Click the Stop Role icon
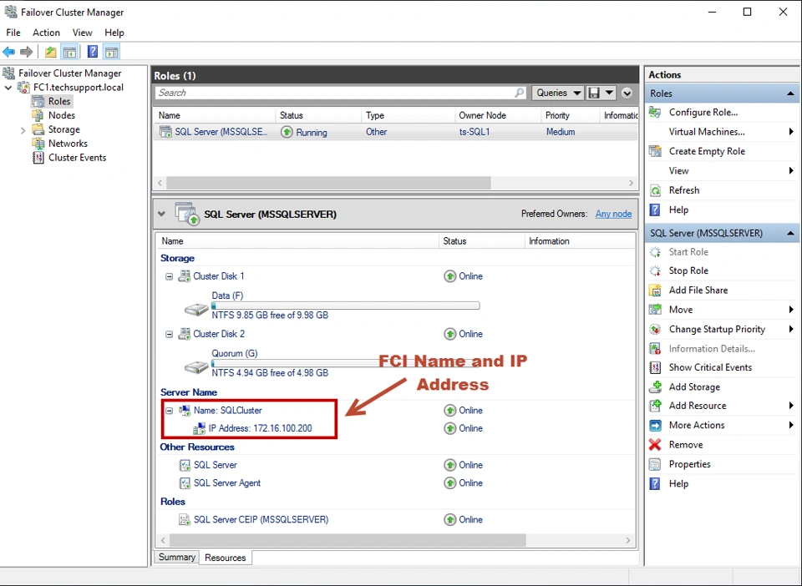Image resolution: width=802 pixels, height=586 pixels. point(655,270)
